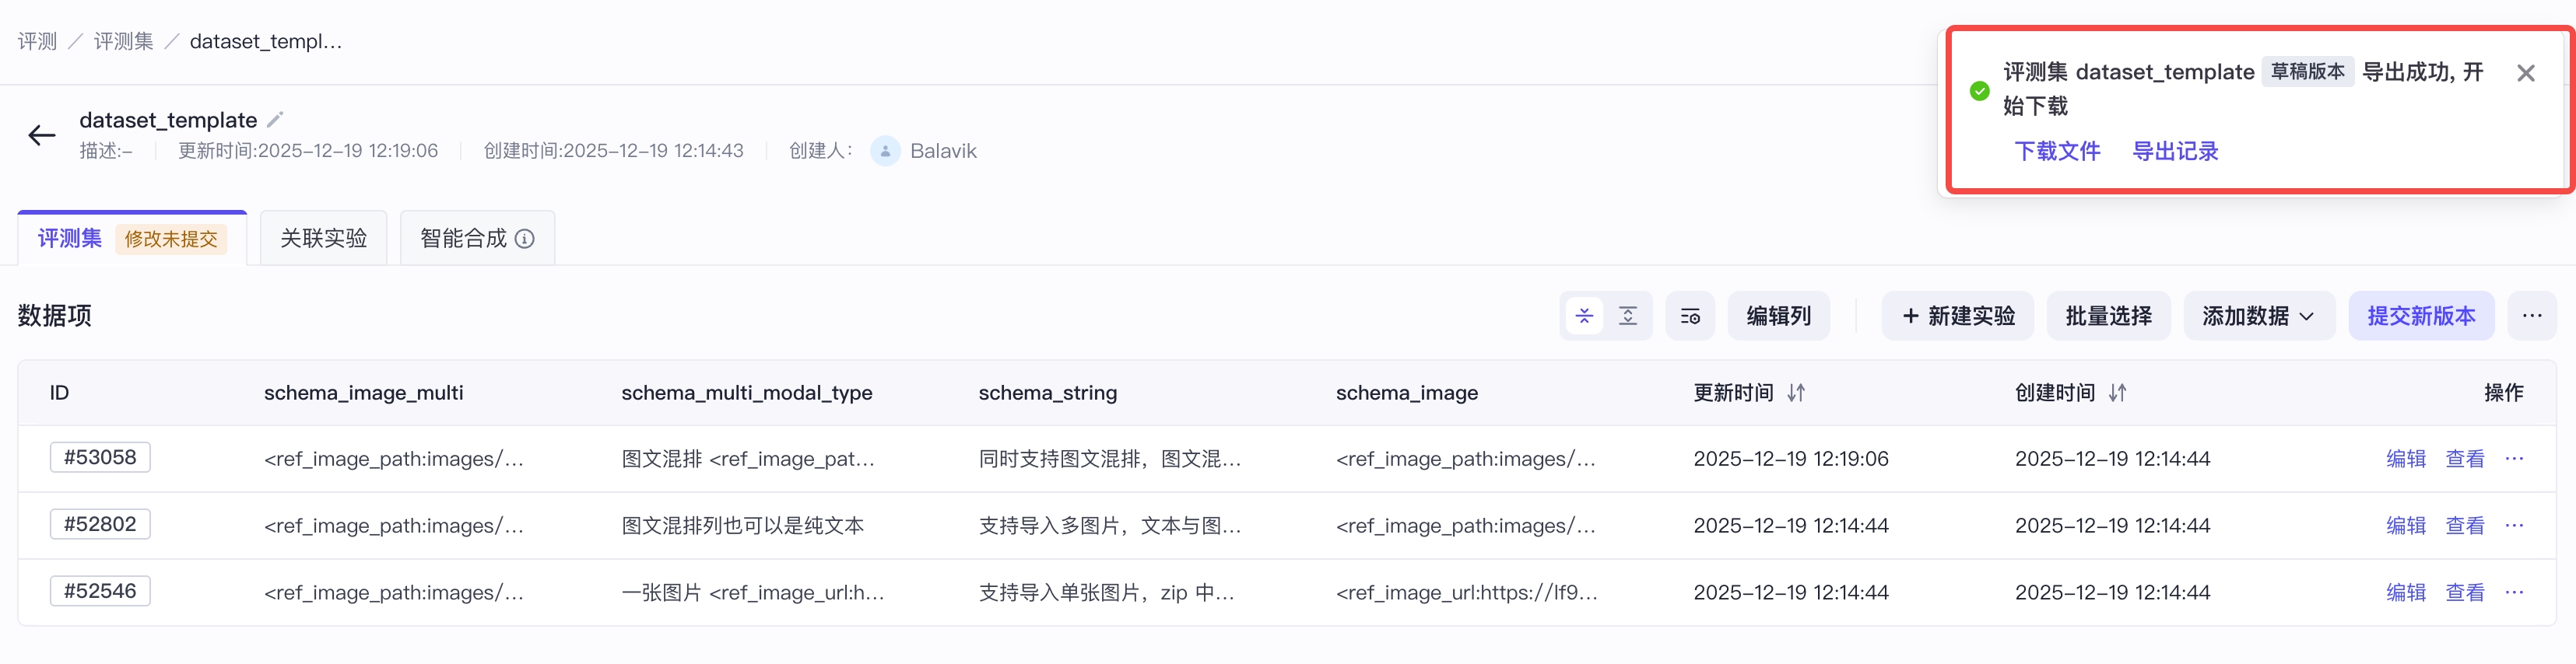
Task: Sort by 更新时间 column arrows
Action: [1796, 393]
